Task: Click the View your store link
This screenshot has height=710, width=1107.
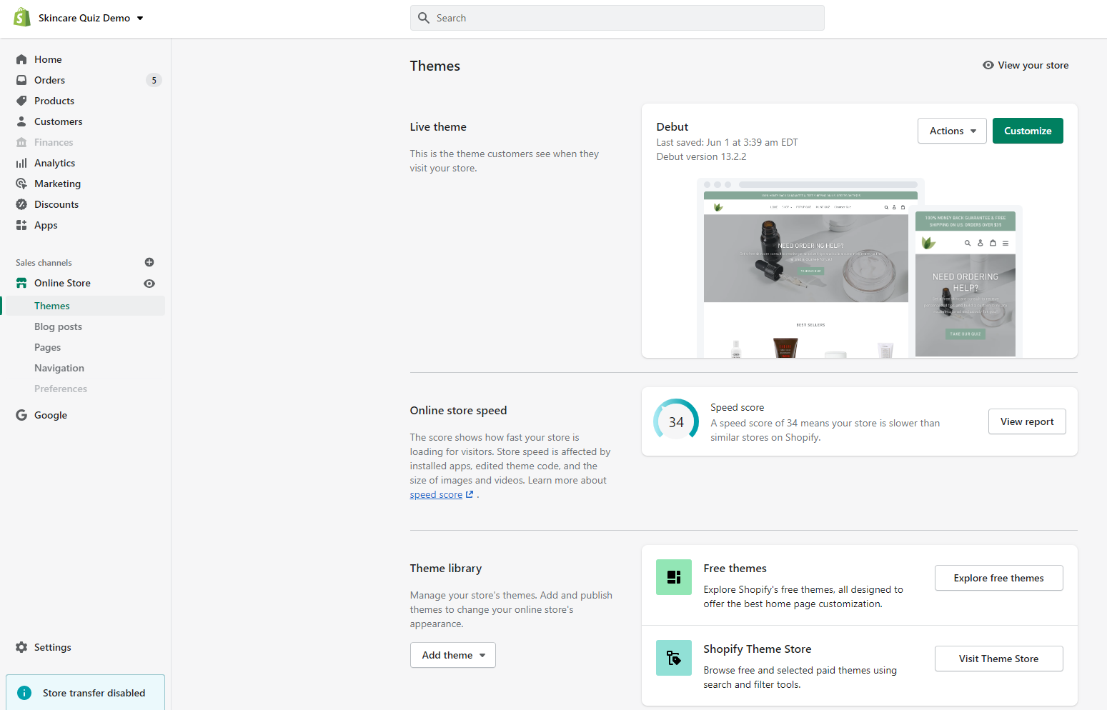Action: 1033,65
